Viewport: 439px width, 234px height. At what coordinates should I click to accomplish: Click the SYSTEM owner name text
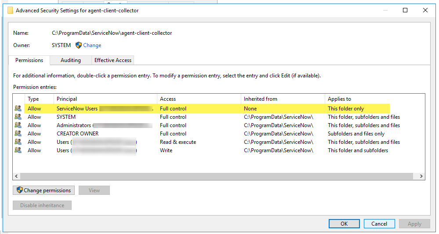click(61, 45)
